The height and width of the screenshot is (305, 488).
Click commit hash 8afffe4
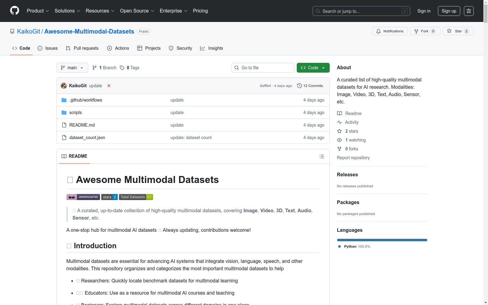(x=265, y=86)
